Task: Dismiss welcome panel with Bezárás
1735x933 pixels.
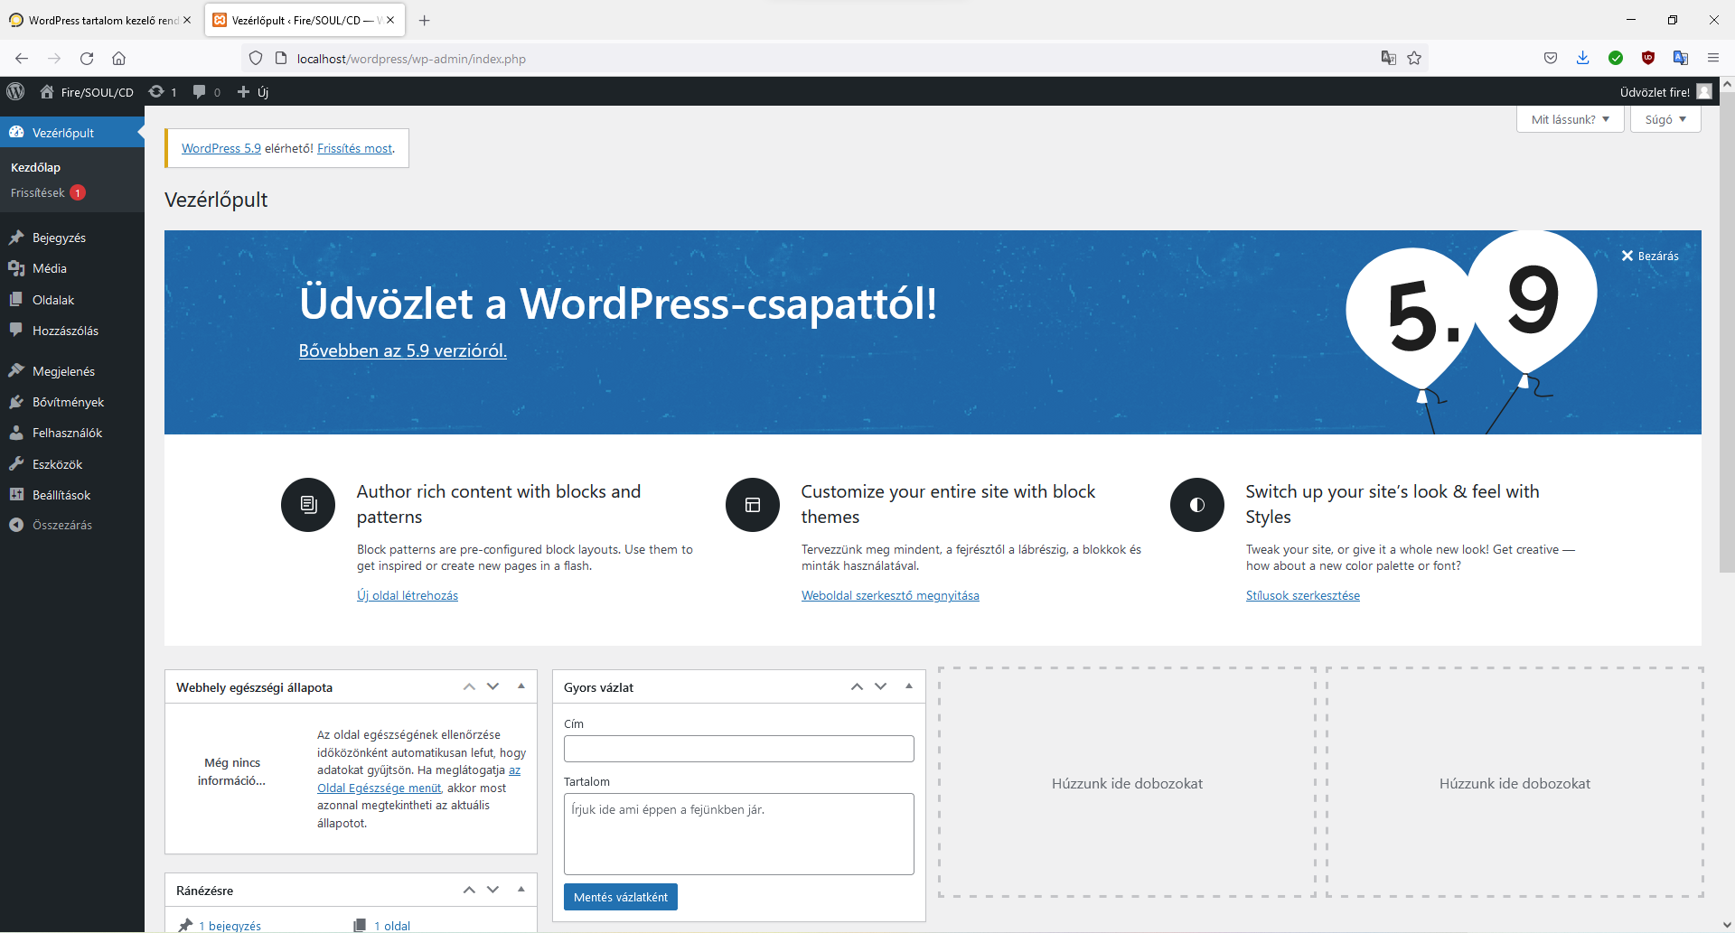Action: pyautogui.click(x=1650, y=256)
